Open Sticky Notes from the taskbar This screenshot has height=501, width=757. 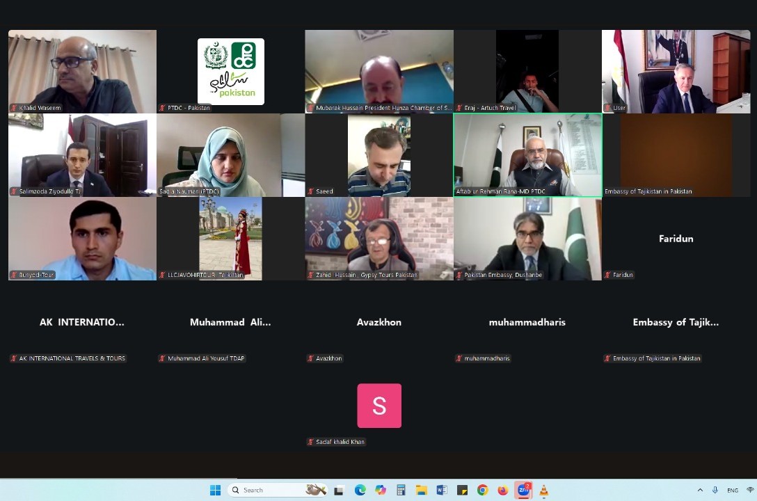tap(462, 490)
